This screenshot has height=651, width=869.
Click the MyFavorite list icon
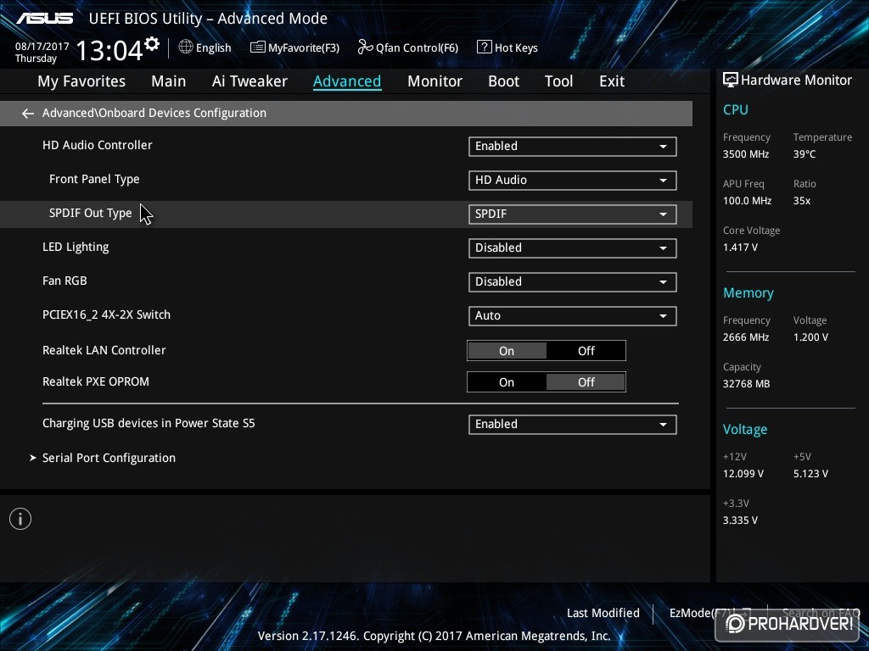pos(257,47)
